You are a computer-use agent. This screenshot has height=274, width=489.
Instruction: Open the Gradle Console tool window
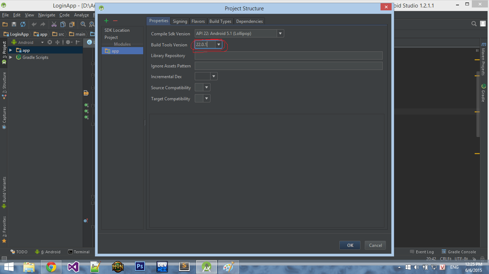pyautogui.click(x=459, y=252)
